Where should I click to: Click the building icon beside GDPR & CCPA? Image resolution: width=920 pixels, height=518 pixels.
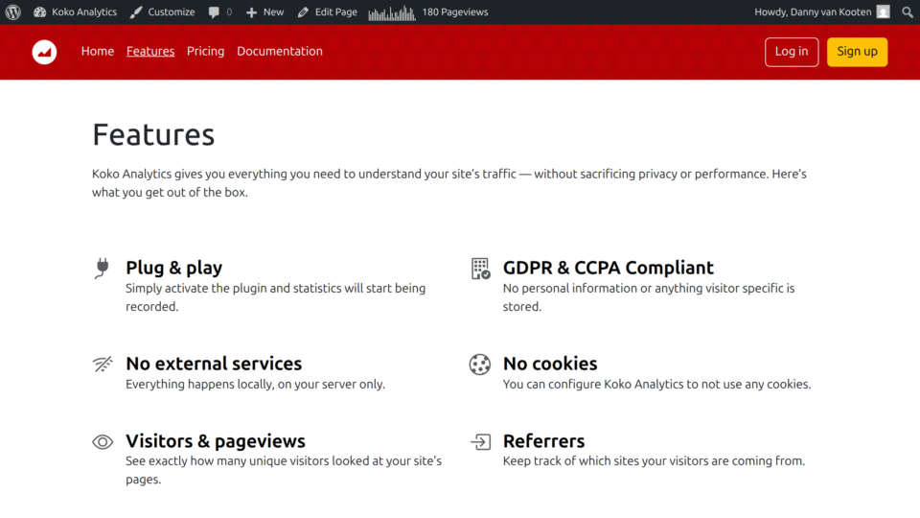click(x=480, y=269)
